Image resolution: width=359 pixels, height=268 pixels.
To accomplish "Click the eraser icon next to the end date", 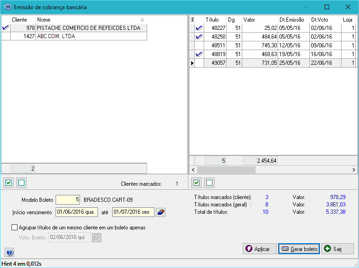I will (x=161, y=212).
